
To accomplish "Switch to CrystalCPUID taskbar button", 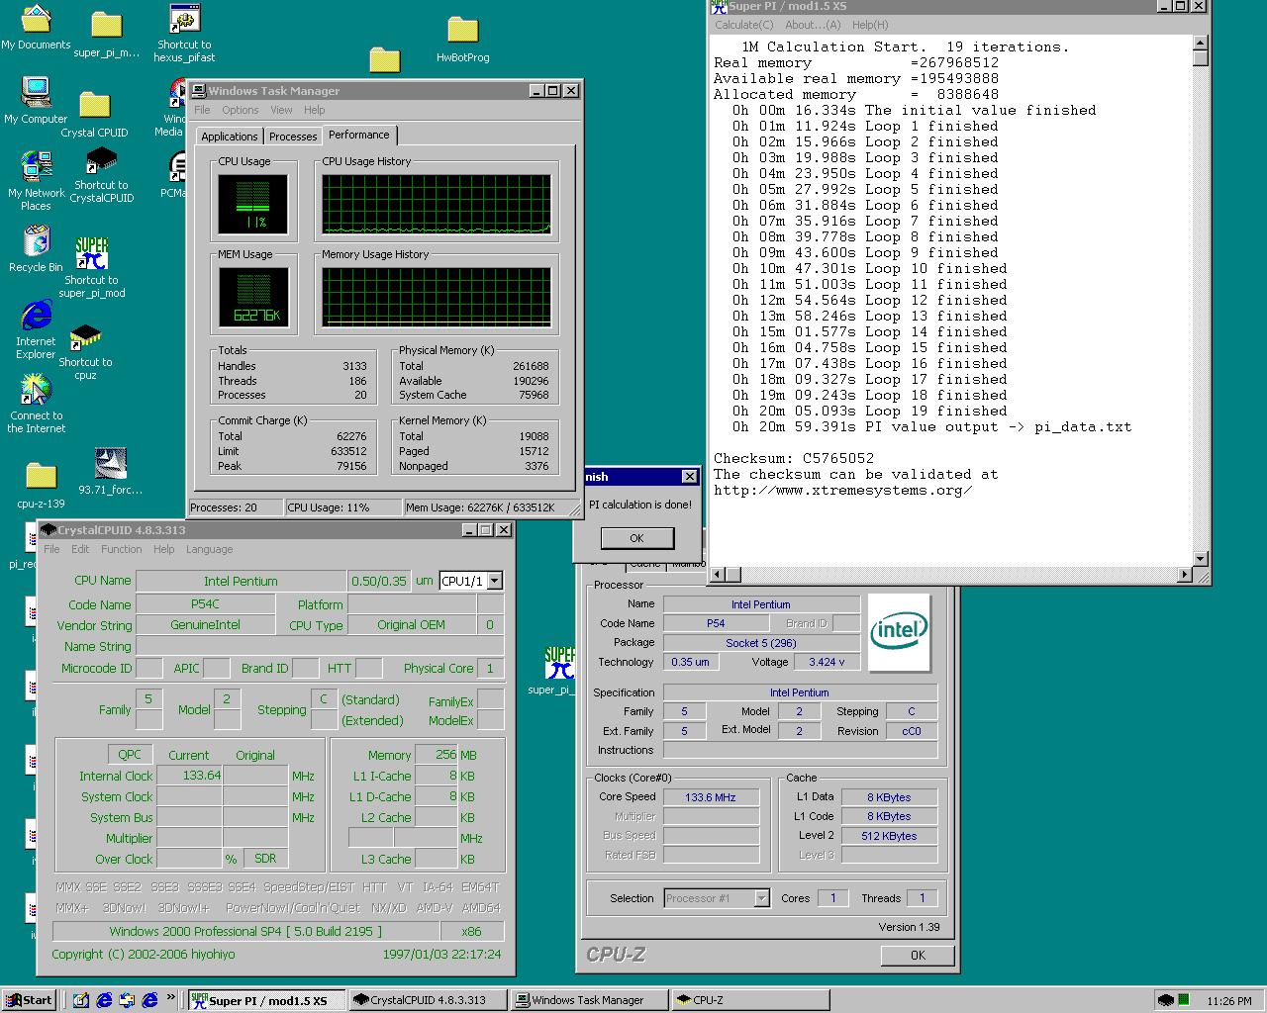I will click(x=428, y=1000).
